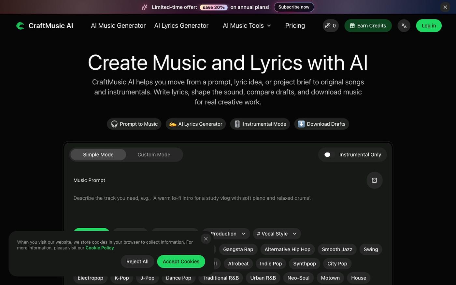The width and height of the screenshot is (456, 285).
Task: Click the Earn Credits button
Action: tap(368, 26)
